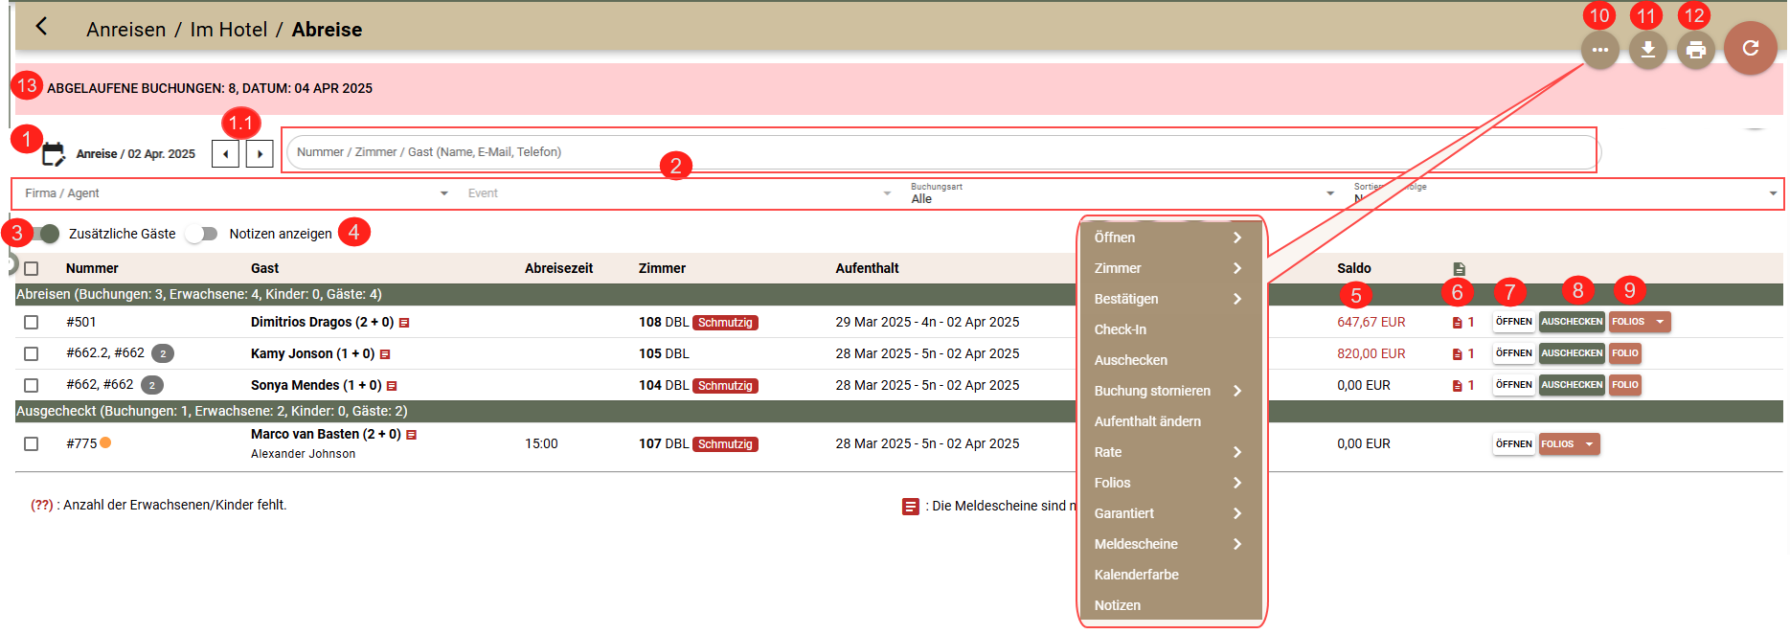The image size is (1790, 634).
Task: Click the document icon in row 820,00 EUR
Action: 1457,354
